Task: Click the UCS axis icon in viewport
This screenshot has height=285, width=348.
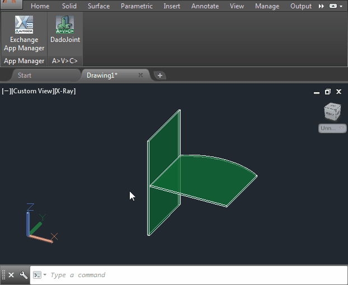Action: (41, 223)
